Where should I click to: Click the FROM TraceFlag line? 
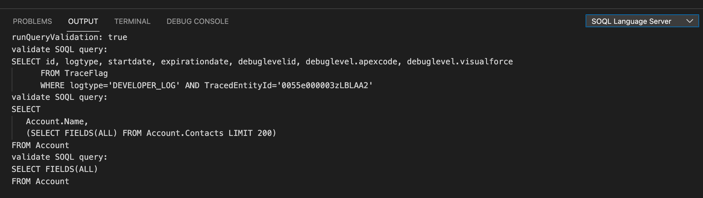pyautogui.click(x=74, y=73)
